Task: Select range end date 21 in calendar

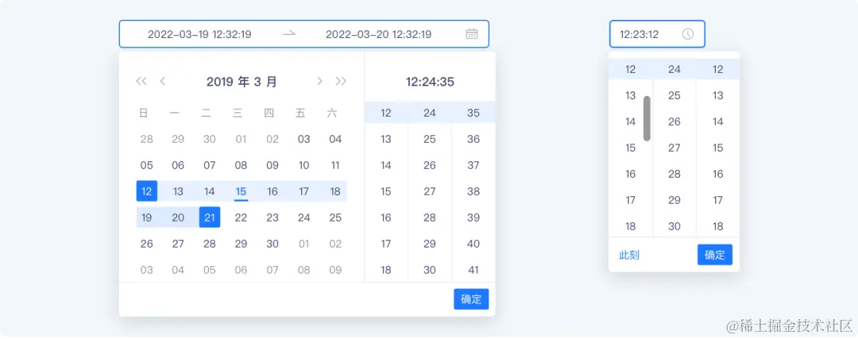Action: [x=210, y=218]
